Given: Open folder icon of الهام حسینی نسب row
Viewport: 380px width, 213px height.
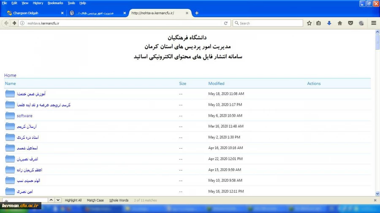Looking at the screenshot, I should (x=10, y=181).
